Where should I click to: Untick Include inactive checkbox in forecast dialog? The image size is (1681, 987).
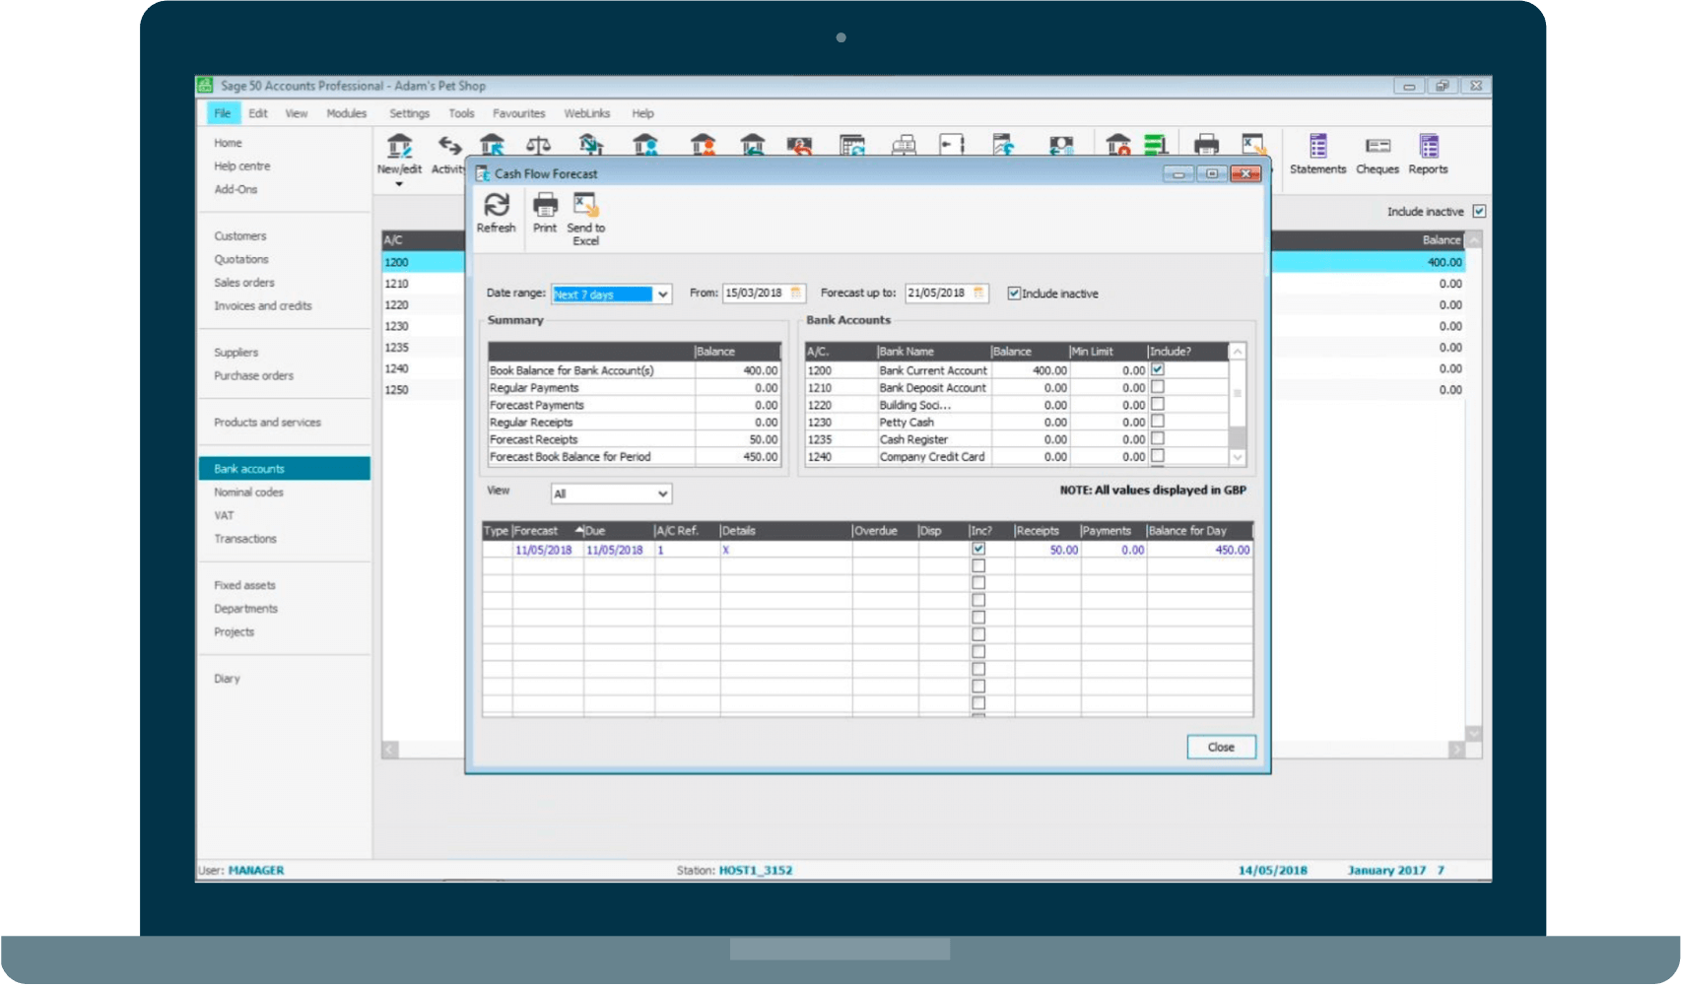(1014, 294)
